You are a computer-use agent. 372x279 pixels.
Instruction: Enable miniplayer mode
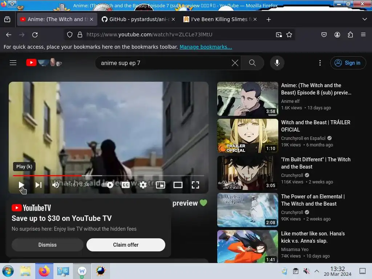click(x=160, y=185)
